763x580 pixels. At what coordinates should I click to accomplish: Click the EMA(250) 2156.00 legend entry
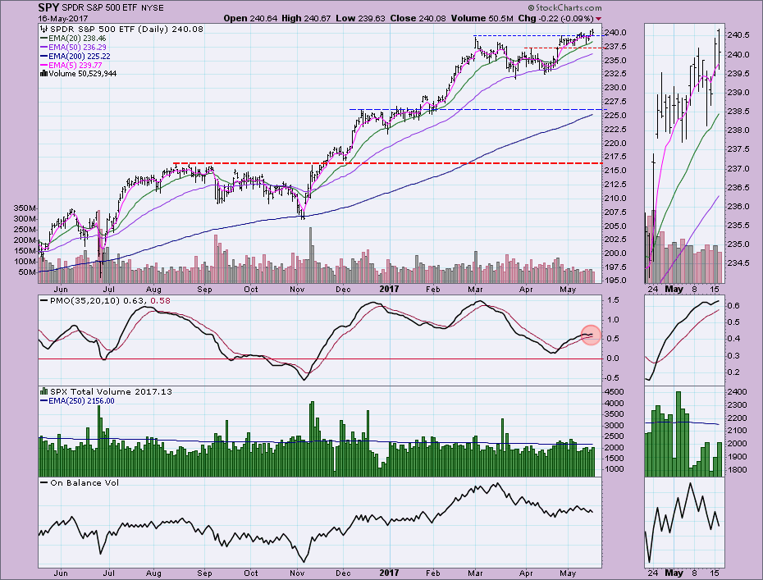click(x=77, y=401)
